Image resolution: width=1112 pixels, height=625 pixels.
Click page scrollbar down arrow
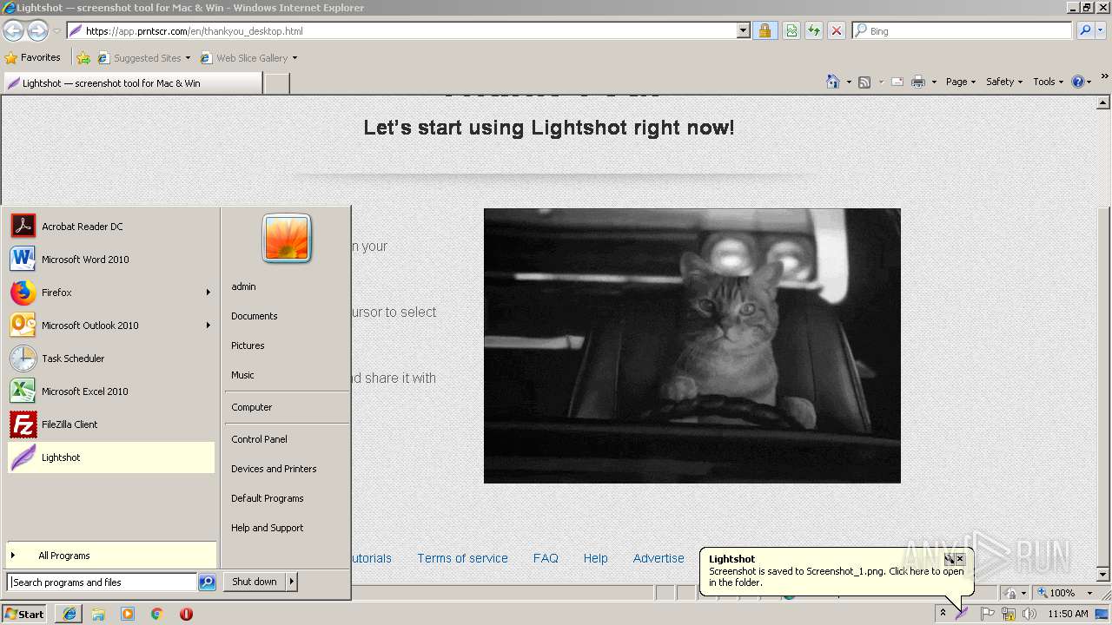[1104, 575]
